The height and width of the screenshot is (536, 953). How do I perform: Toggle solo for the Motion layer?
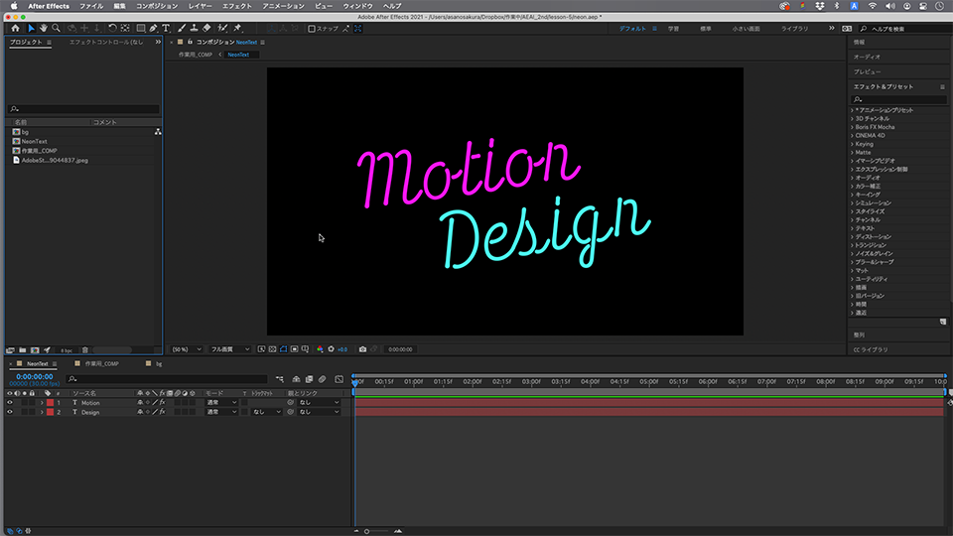click(x=24, y=402)
